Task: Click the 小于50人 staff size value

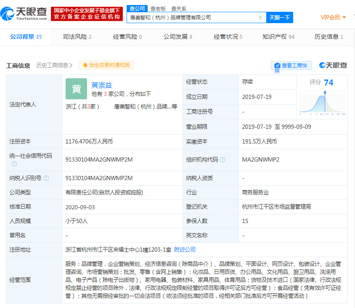Action: (77, 221)
